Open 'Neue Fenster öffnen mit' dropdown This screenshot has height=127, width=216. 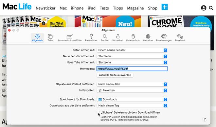[132, 56]
